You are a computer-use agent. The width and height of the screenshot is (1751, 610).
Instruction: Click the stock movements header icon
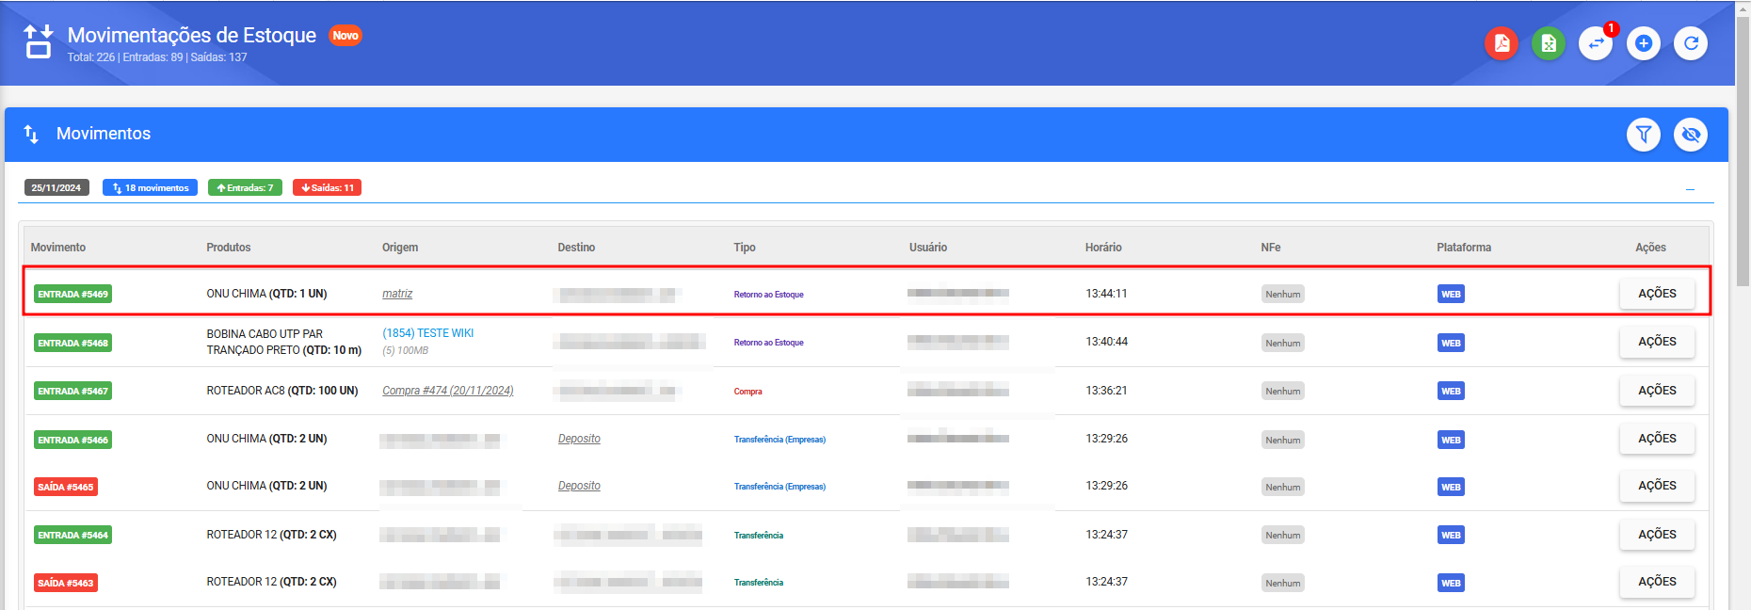click(39, 42)
